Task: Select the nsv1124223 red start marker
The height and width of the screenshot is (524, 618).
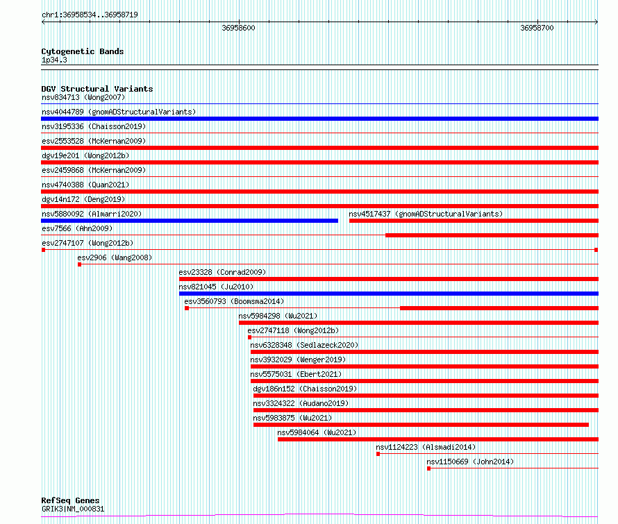Action: (378, 454)
